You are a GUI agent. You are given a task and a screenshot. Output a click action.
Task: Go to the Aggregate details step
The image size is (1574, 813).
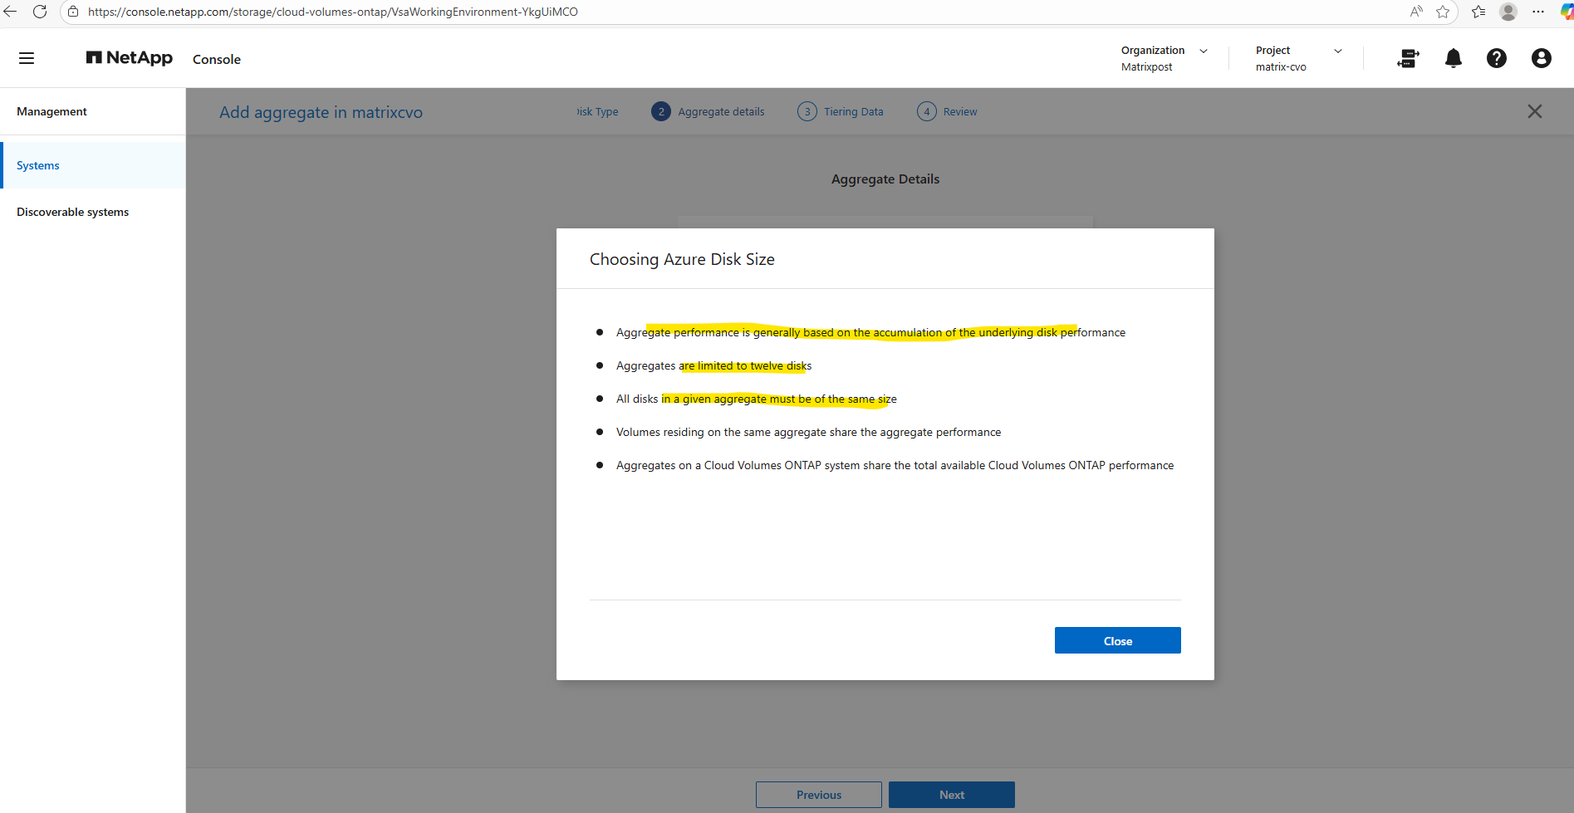point(708,111)
